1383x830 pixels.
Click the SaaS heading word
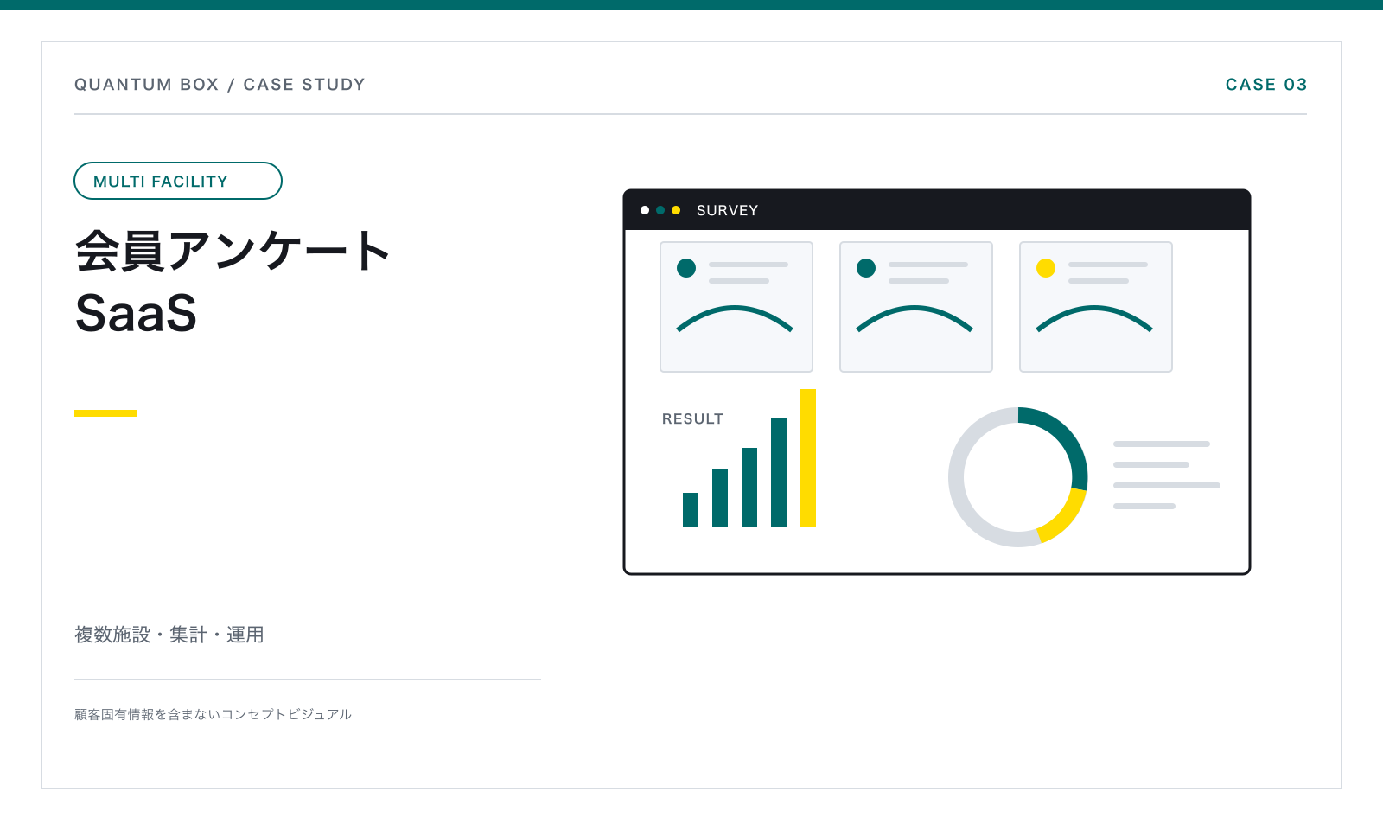(x=136, y=313)
